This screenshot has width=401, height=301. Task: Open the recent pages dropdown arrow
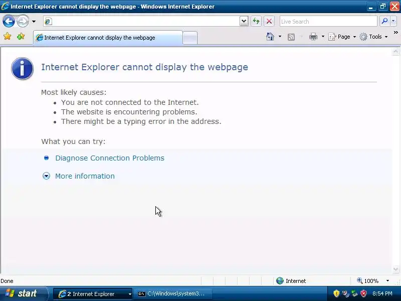click(34, 22)
